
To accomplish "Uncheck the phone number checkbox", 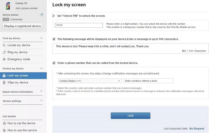I will 54,63.
